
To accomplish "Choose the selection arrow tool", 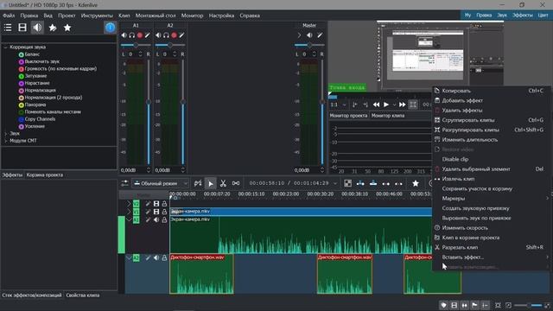I will click(x=211, y=183).
